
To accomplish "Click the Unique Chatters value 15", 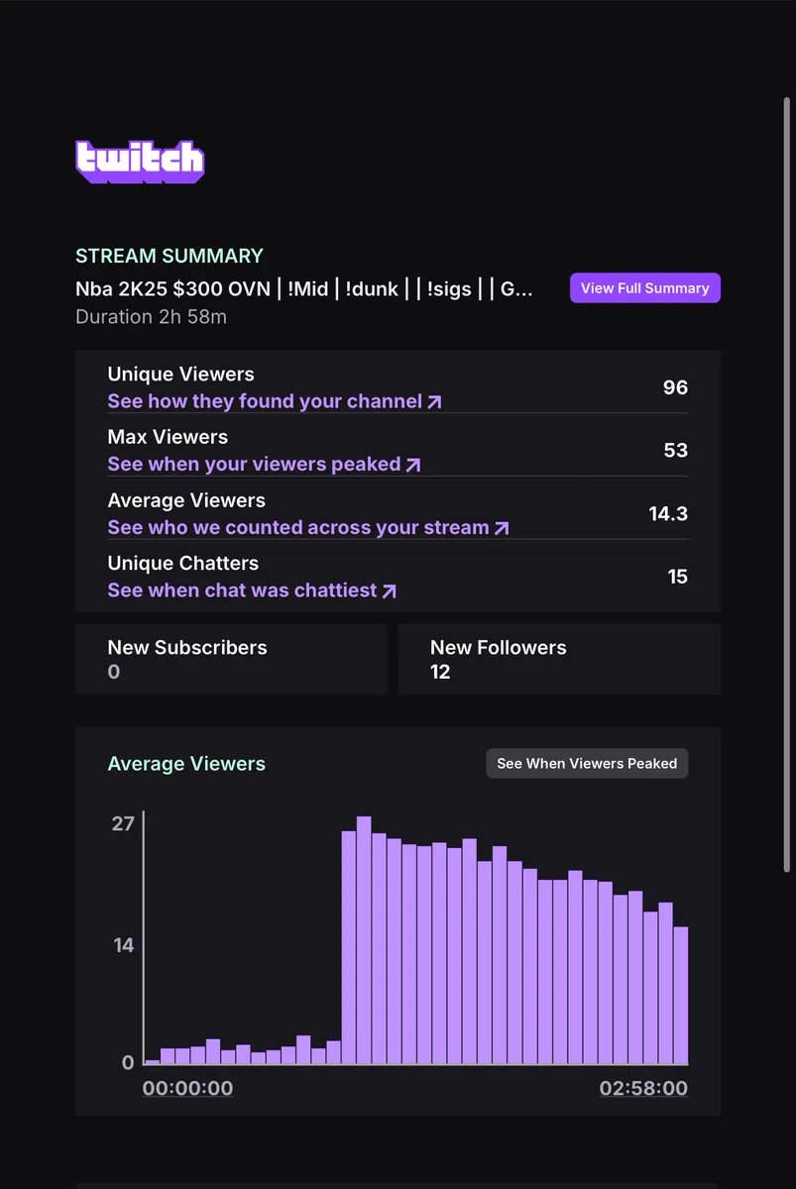I will click(678, 577).
